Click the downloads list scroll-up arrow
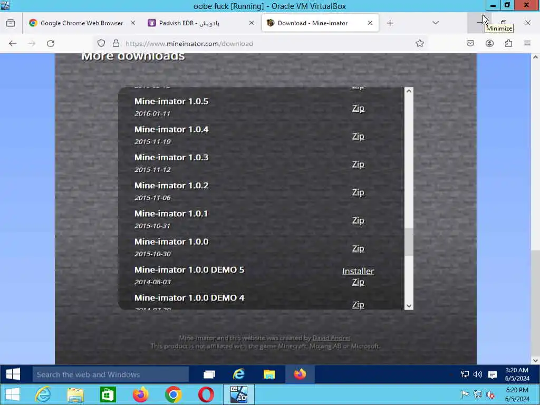 pyautogui.click(x=409, y=91)
